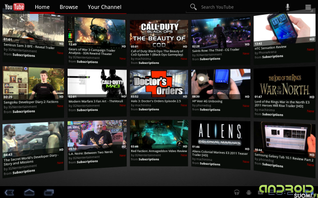Select title 'Aliens Colonial Marines E3 2011 Teaser'
The height and width of the screenshot is (198, 318).
click(220, 153)
